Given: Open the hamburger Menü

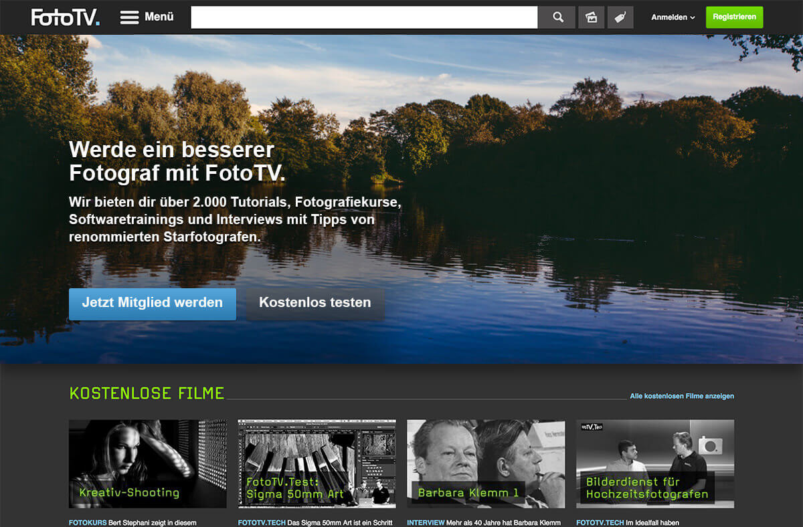Looking at the screenshot, I should pyautogui.click(x=147, y=17).
